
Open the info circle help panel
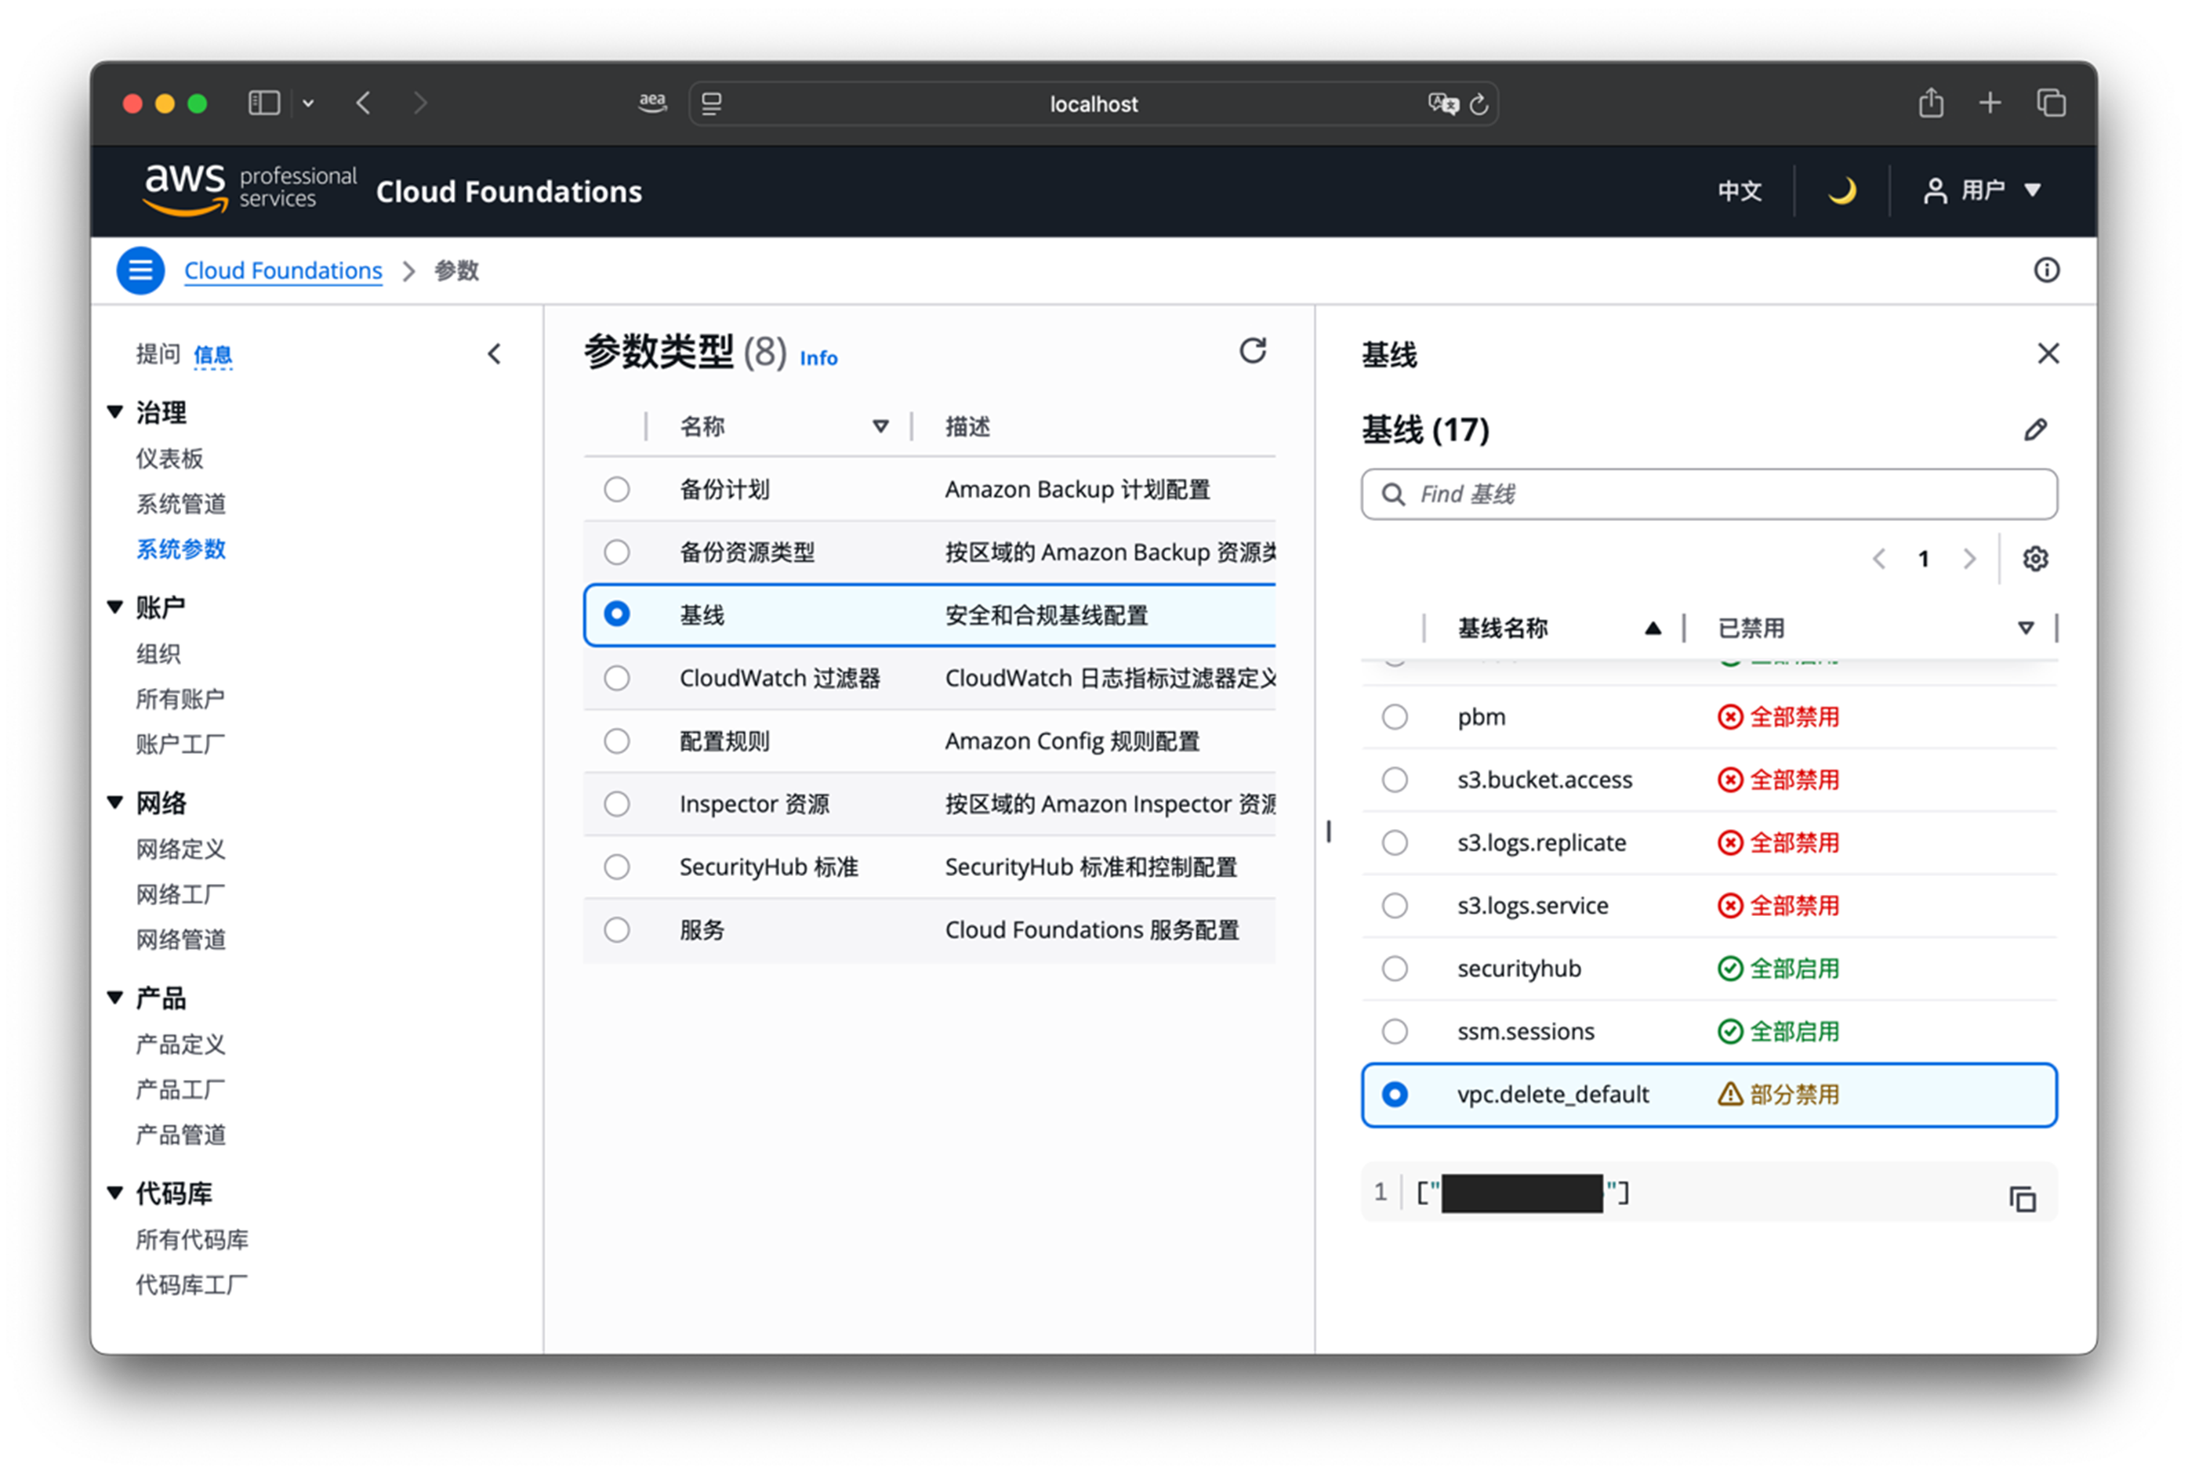point(2046,270)
